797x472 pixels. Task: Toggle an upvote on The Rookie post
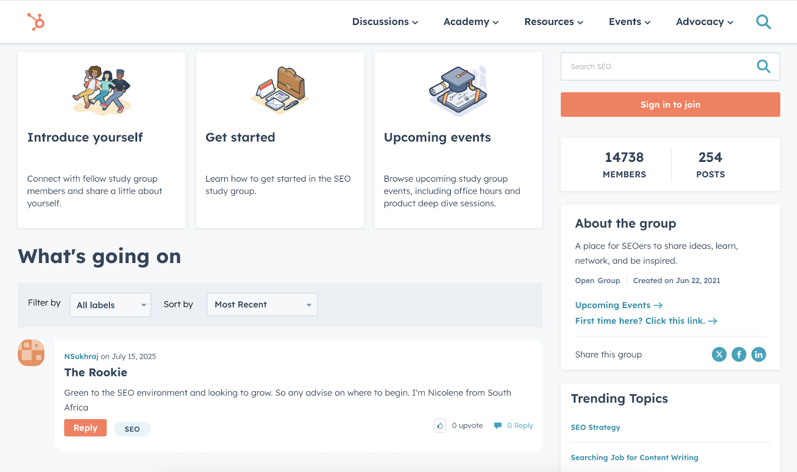[x=440, y=426]
